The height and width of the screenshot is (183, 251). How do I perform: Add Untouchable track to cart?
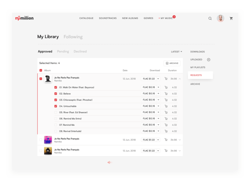pyautogui.click(x=166, y=106)
